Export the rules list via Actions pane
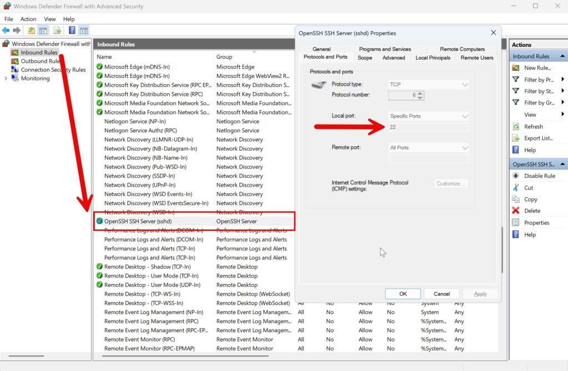Image resolution: width=568 pixels, height=371 pixels. click(537, 138)
